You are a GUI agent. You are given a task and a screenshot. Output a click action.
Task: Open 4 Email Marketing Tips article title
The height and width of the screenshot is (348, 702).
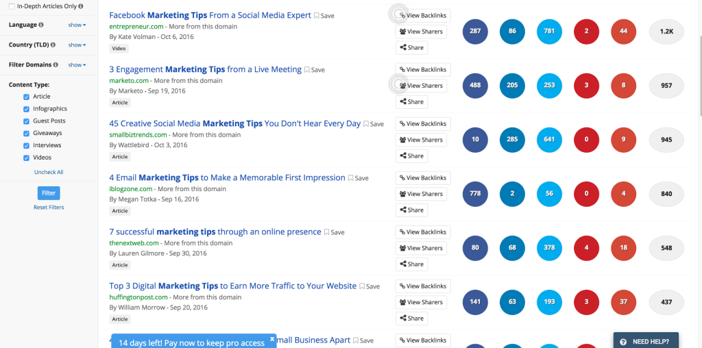(x=228, y=177)
